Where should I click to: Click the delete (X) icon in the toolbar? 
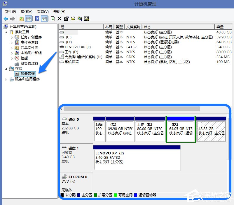pyautogui.click(x=59, y=19)
